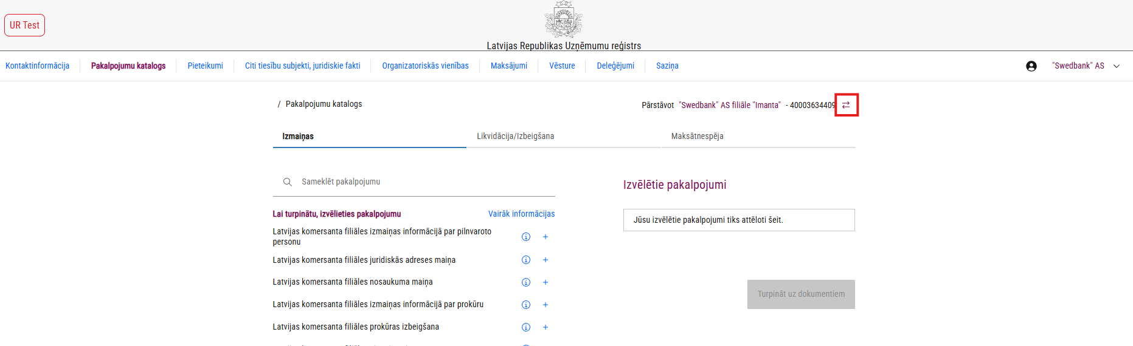Screen dimensions: 1133x346
Task: Open the Kontaktinformācija menu item
Action: [x=38, y=66]
